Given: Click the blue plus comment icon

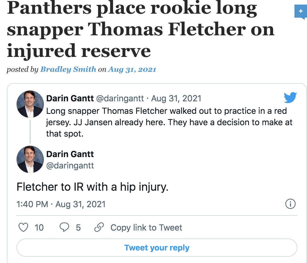Looking at the screenshot, I should [301, 12].
